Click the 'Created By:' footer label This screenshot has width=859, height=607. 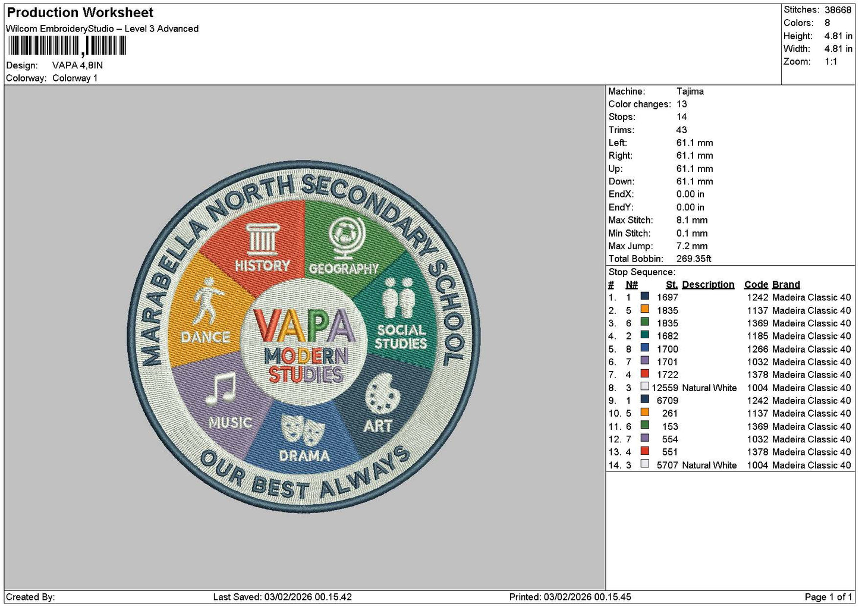30,597
